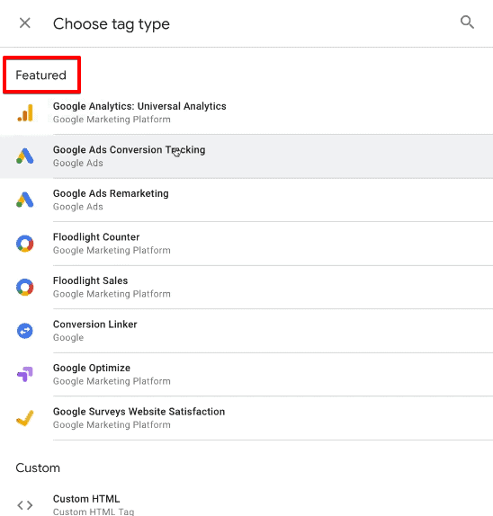493x516 pixels.
Task: Click Google Marketing Platform under Floodlight Counter
Action: click(112, 251)
